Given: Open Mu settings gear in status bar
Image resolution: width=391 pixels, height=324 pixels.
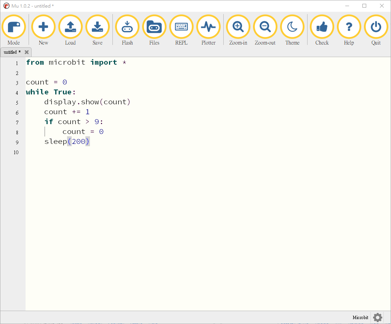Looking at the screenshot, I should click(x=378, y=318).
